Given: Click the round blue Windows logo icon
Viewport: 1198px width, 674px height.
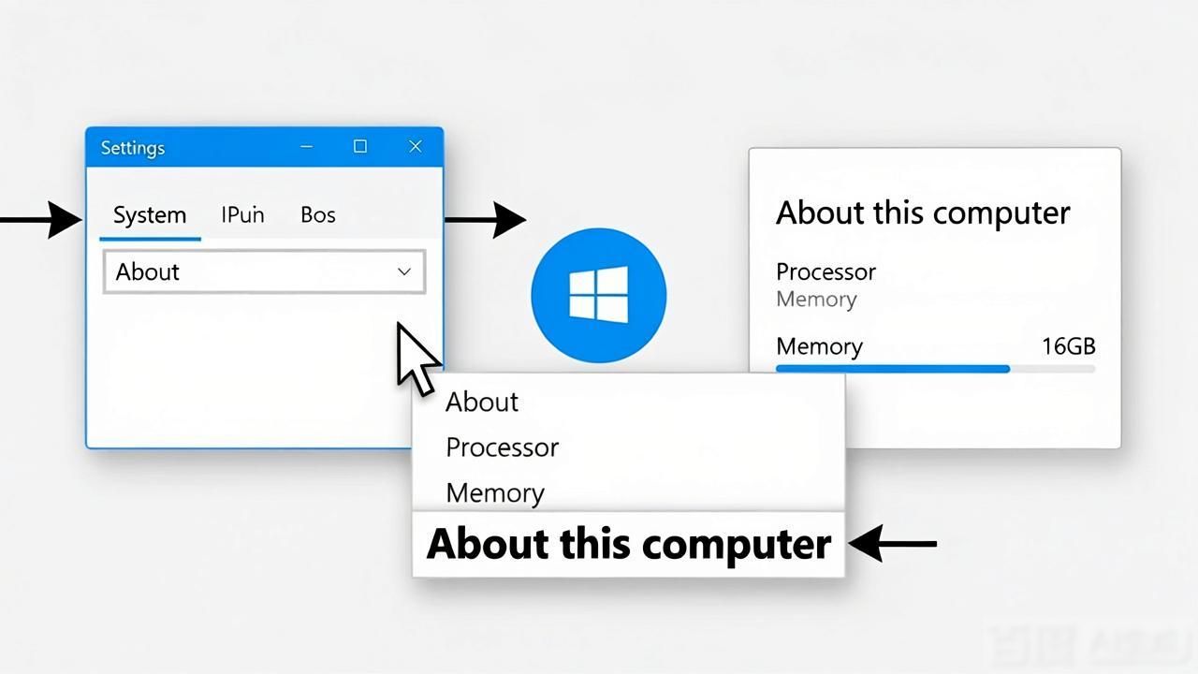Looking at the screenshot, I should (x=599, y=295).
